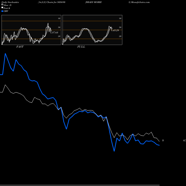Image resolution: width=186 pixels, height=186 pixels.
Task: Click the 80 axis label in FAST chart
Action: coord(59,18)
